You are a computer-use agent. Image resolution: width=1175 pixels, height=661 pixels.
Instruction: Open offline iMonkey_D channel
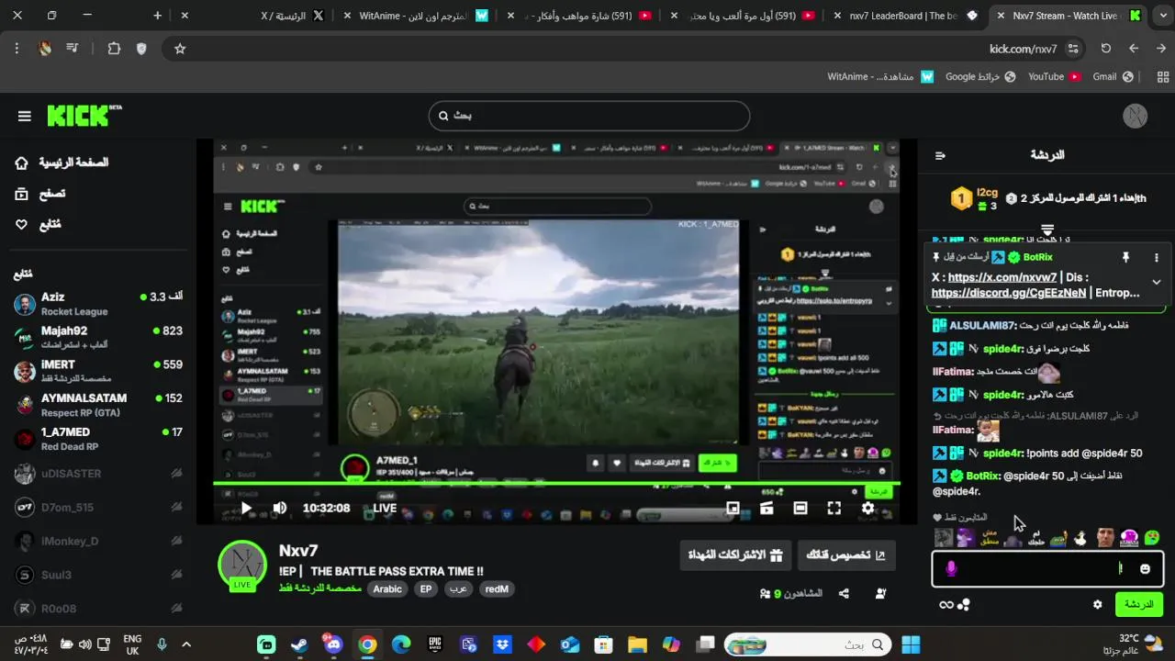(x=98, y=542)
